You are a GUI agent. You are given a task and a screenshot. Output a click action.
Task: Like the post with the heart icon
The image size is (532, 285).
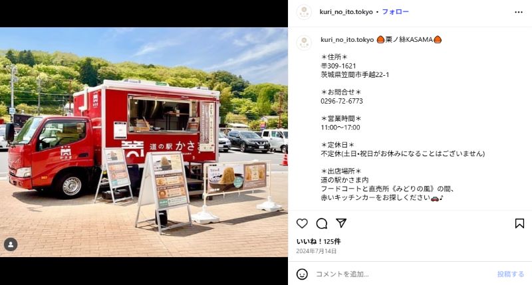302,223
